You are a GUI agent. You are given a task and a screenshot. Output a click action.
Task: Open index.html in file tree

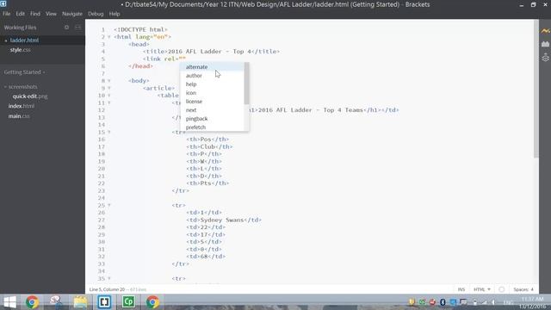coord(22,106)
